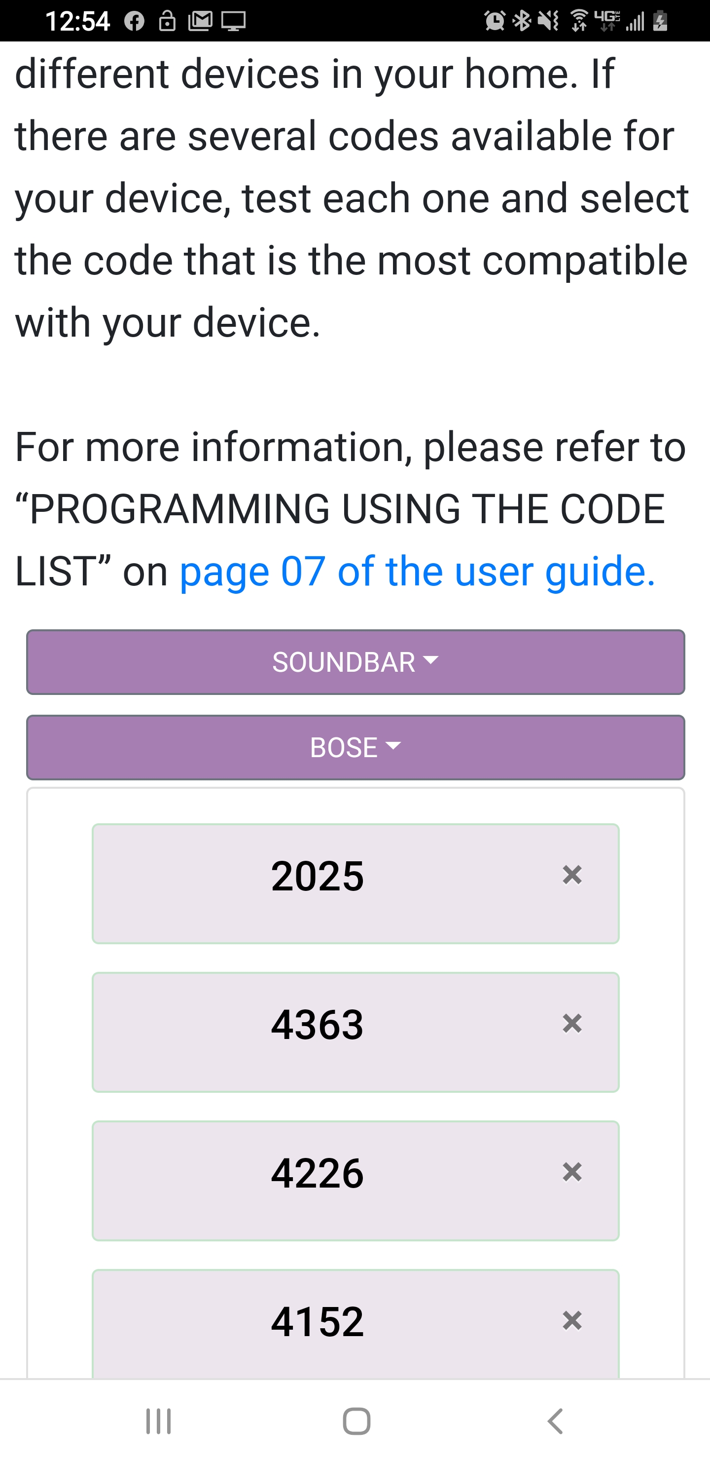The width and height of the screenshot is (710, 1461).
Task: Tap the Android back navigation icon
Action: point(555,1421)
